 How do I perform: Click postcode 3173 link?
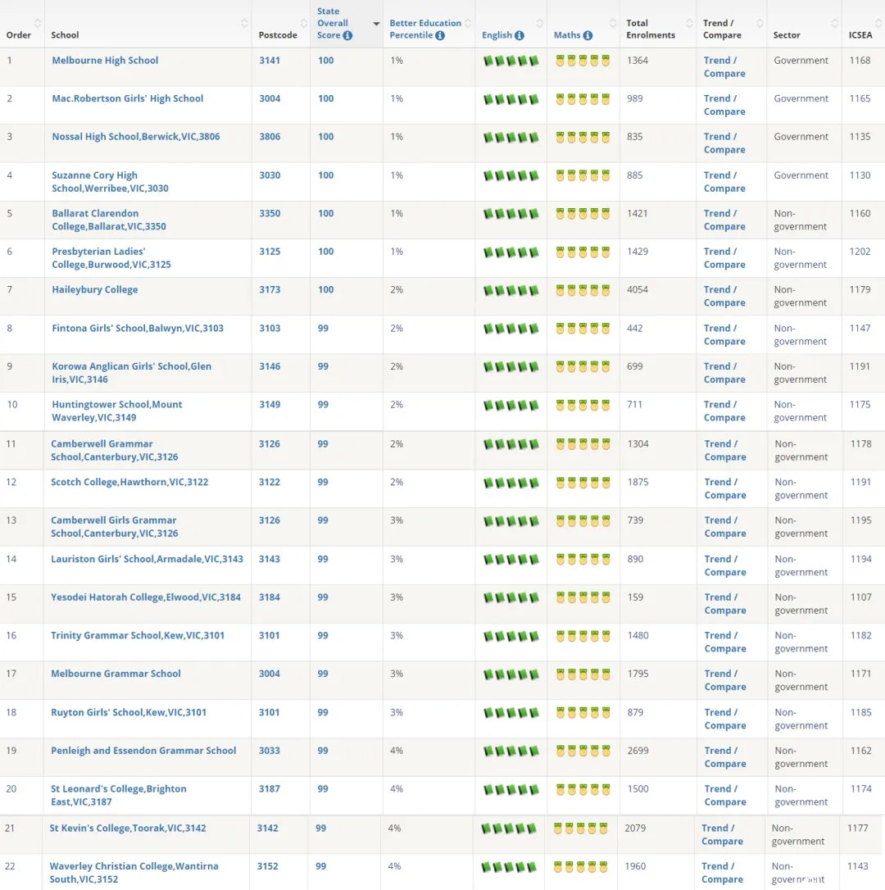pyautogui.click(x=270, y=289)
